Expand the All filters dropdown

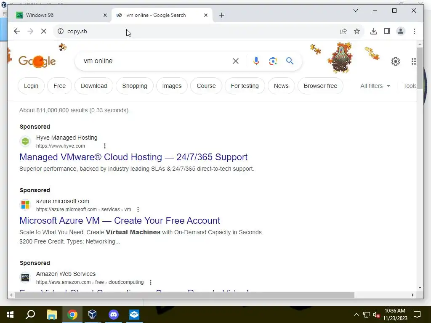(375, 86)
